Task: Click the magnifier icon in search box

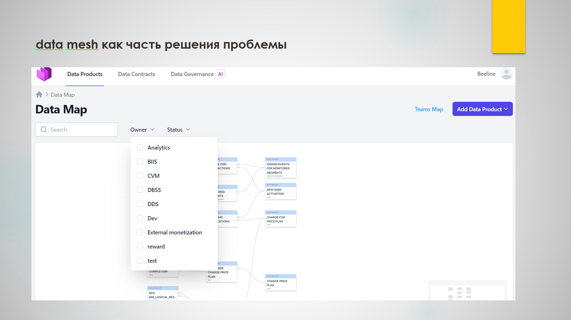Action: (44, 130)
